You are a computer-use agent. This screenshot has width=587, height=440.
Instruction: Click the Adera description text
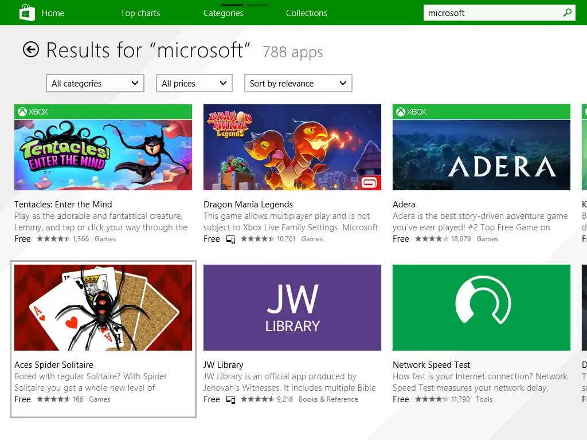tap(480, 222)
